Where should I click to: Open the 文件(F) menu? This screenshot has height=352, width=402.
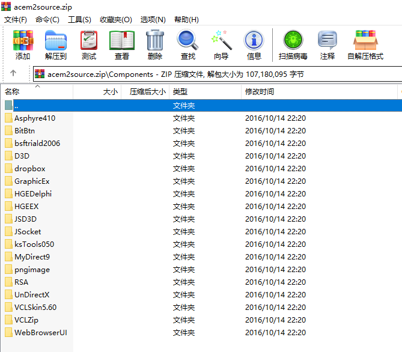(x=16, y=19)
